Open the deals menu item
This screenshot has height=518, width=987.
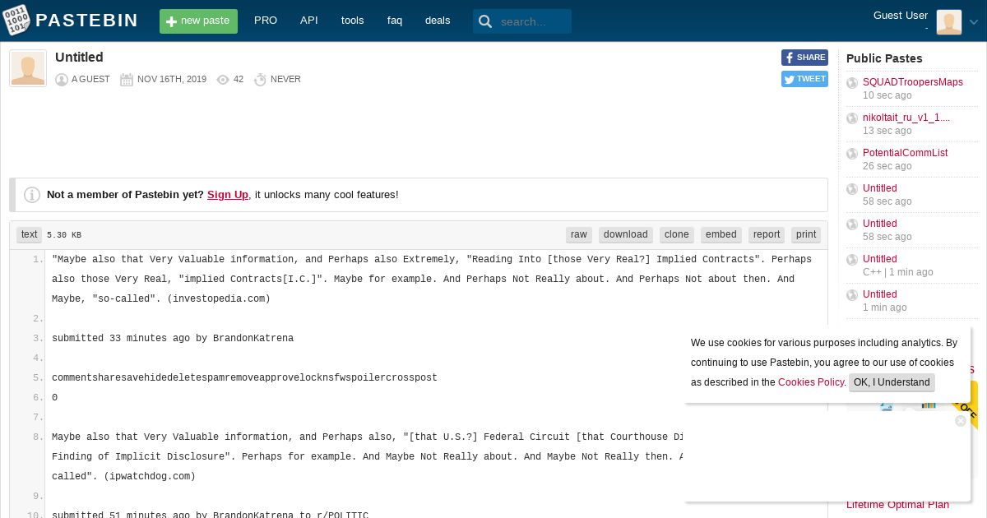pos(438,21)
